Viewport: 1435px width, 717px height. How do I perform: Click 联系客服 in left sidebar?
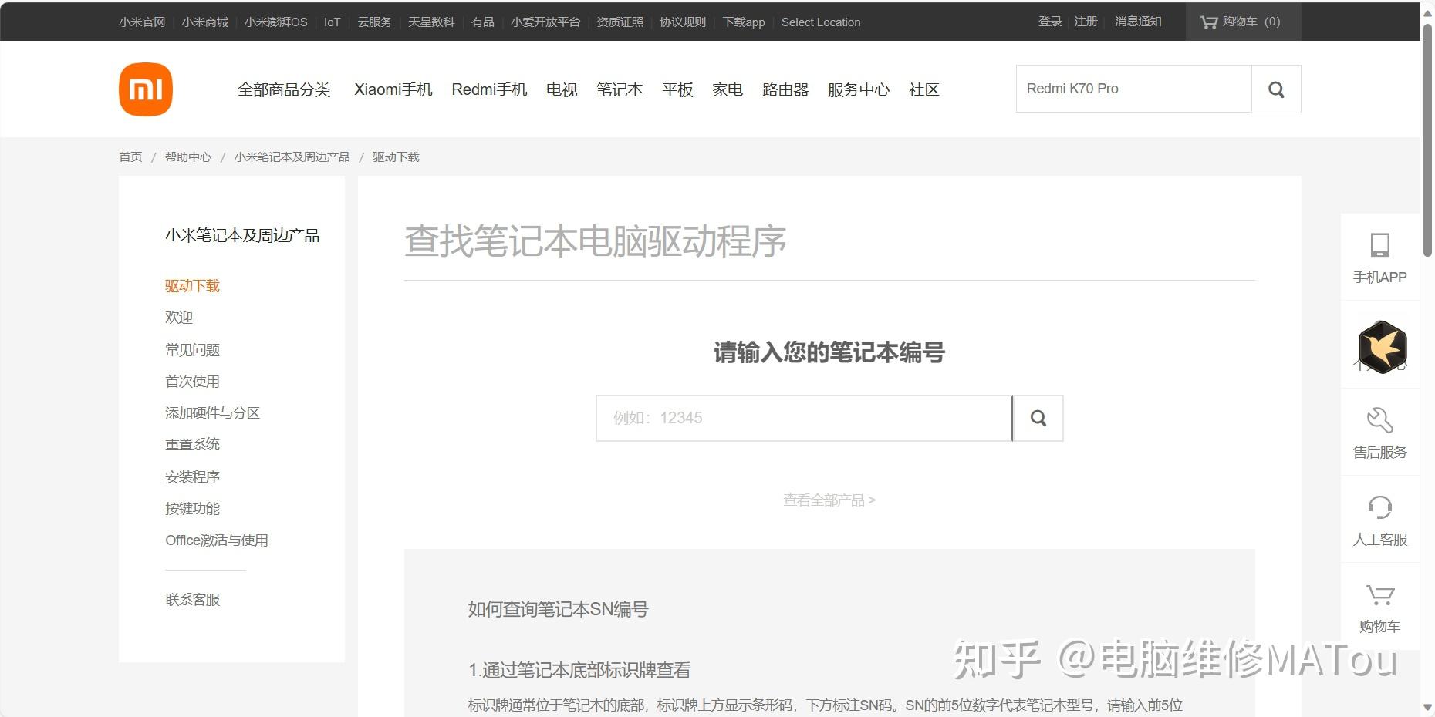click(x=192, y=600)
